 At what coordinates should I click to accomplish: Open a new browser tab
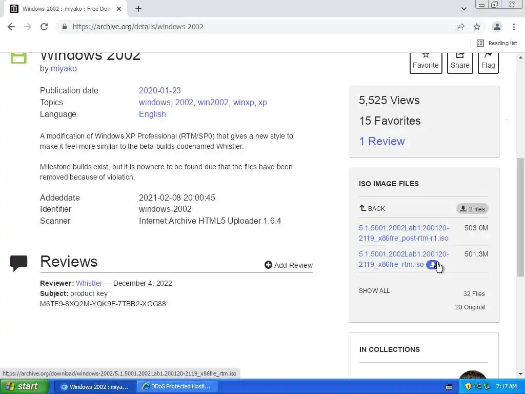click(x=138, y=9)
